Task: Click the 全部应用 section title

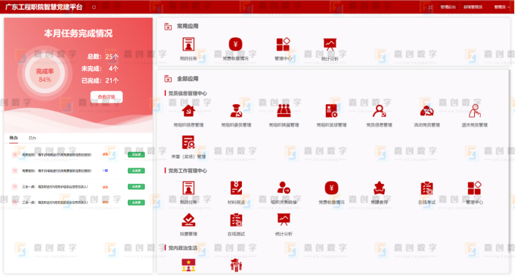Action: point(188,79)
